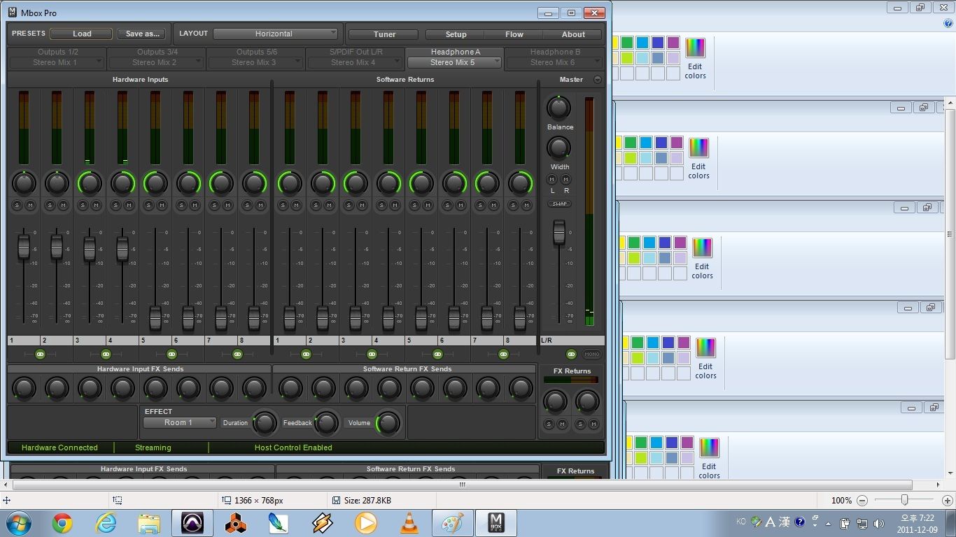Toggle stereo link for Software Returns 1/2
Viewport: 956px width, 537px height.
pos(306,355)
